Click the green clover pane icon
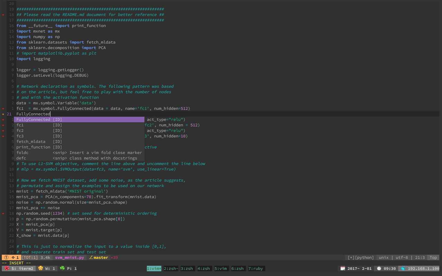 [x=63, y=268]
